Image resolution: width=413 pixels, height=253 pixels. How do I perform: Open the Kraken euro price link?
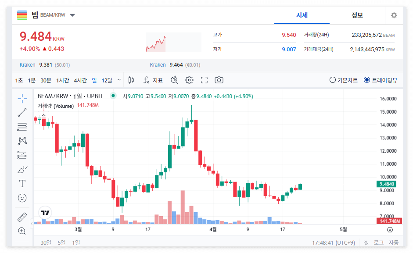coord(158,65)
